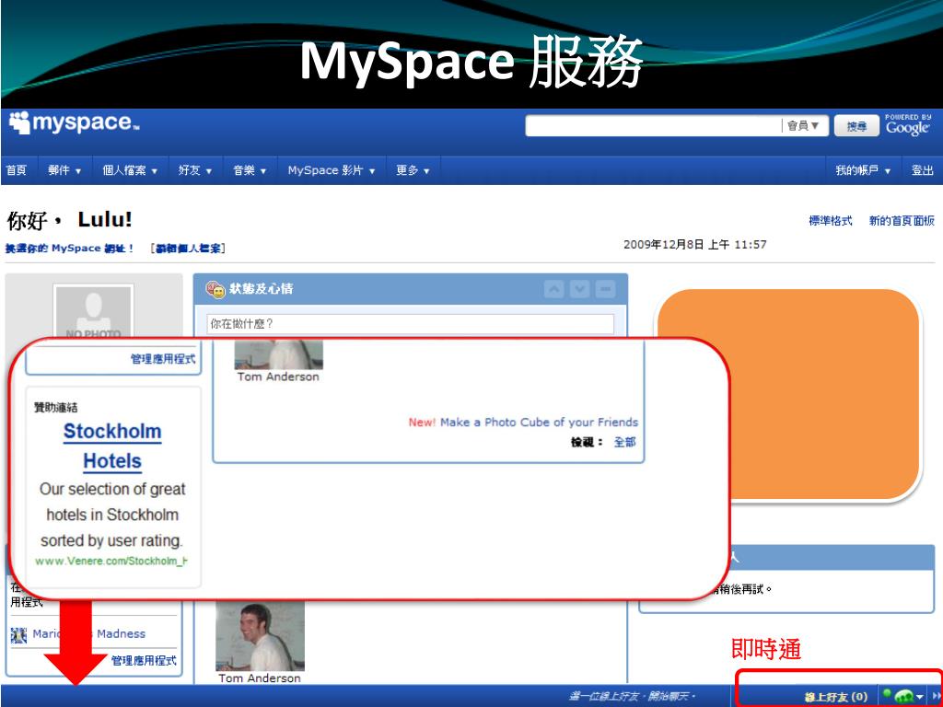Click the 標準格式 link
The height and width of the screenshot is (707, 943).
click(x=830, y=221)
